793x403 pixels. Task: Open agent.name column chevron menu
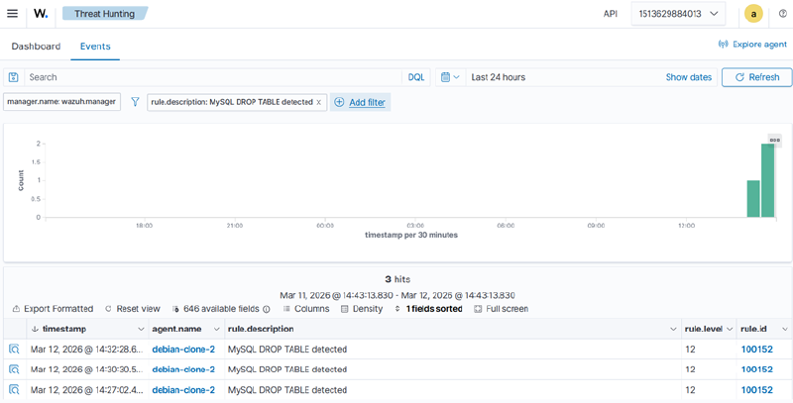216,330
